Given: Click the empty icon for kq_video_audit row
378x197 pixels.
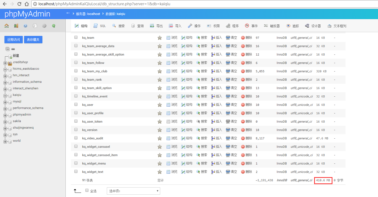Looking at the screenshot, I should [228, 138].
